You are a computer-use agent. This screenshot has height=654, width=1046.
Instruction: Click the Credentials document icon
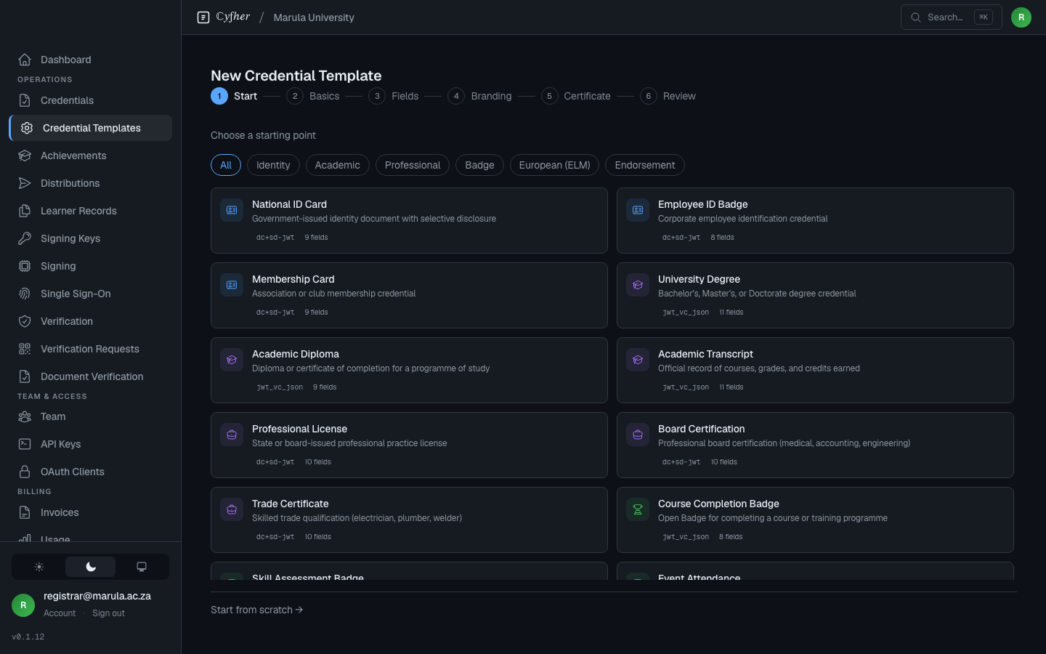(25, 100)
